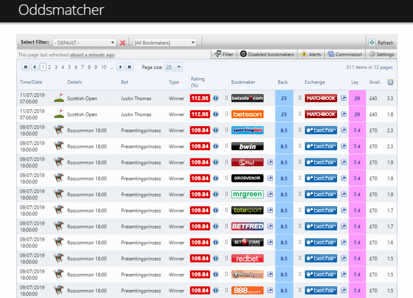This screenshot has height=298, width=413.
Task: Click the info icon beside the 112.95 rating
Action: click(216, 98)
